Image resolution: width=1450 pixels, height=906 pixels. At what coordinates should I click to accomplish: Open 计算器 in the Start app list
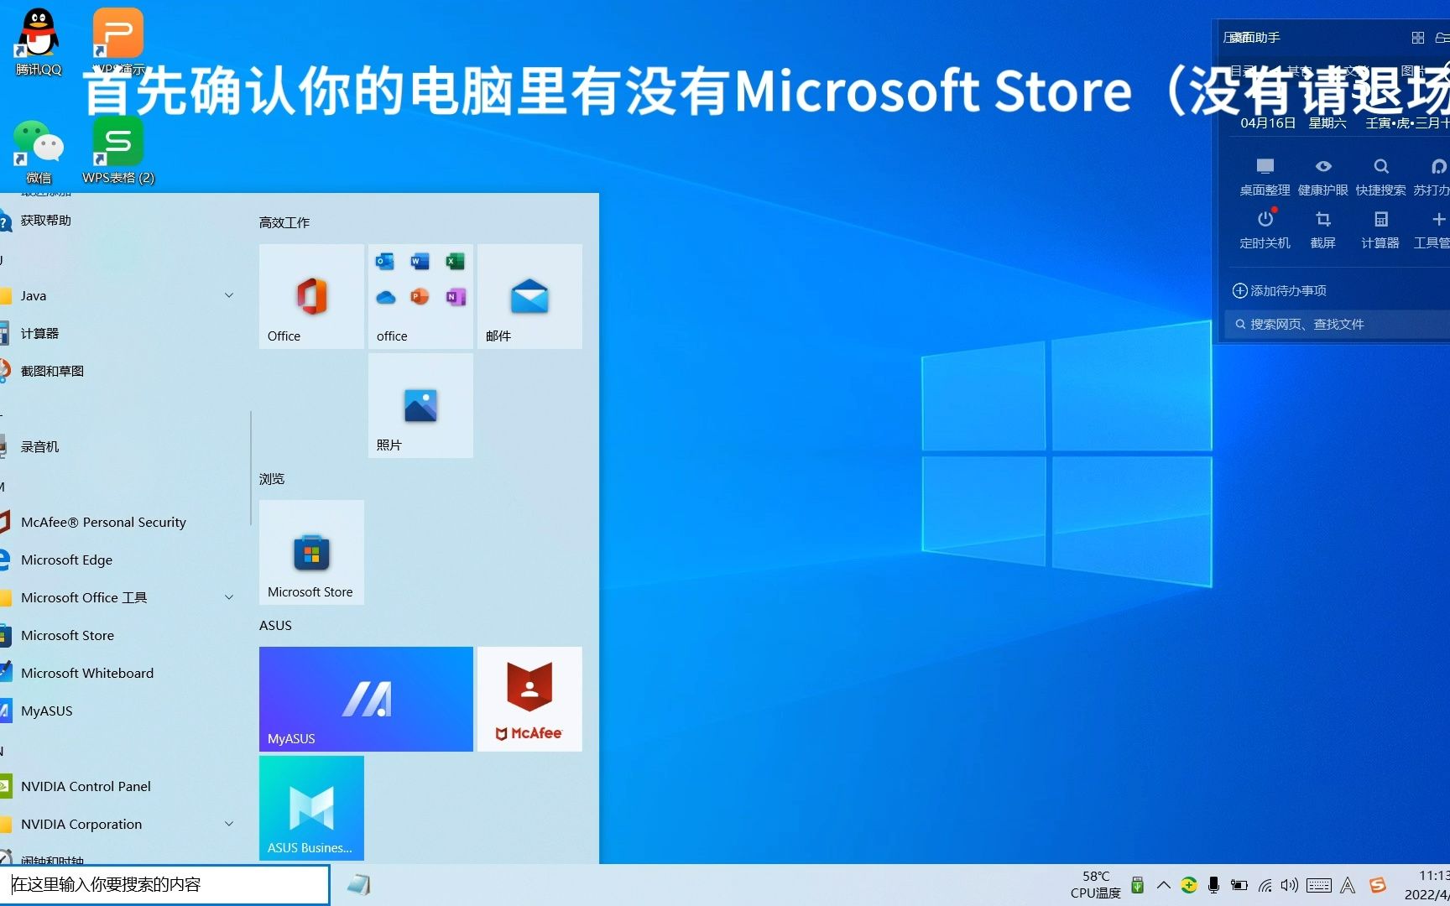[122, 333]
